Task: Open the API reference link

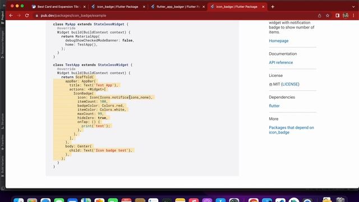Action: [280, 62]
